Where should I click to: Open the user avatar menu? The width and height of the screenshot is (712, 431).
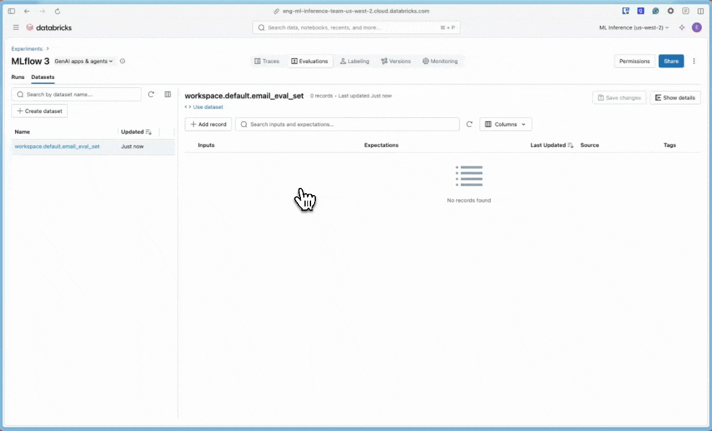pos(696,28)
